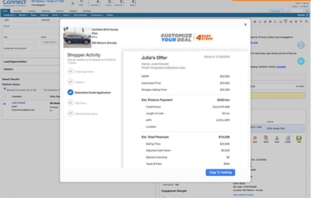Select the header radio beside Customer column
The width and height of the screenshot is (311, 198).
click(x=5, y=96)
